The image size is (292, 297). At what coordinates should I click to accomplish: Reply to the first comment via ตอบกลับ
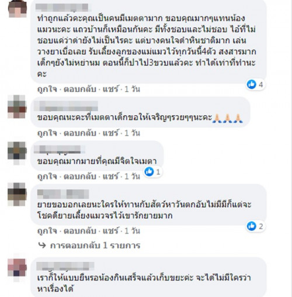(x=80, y=89)
